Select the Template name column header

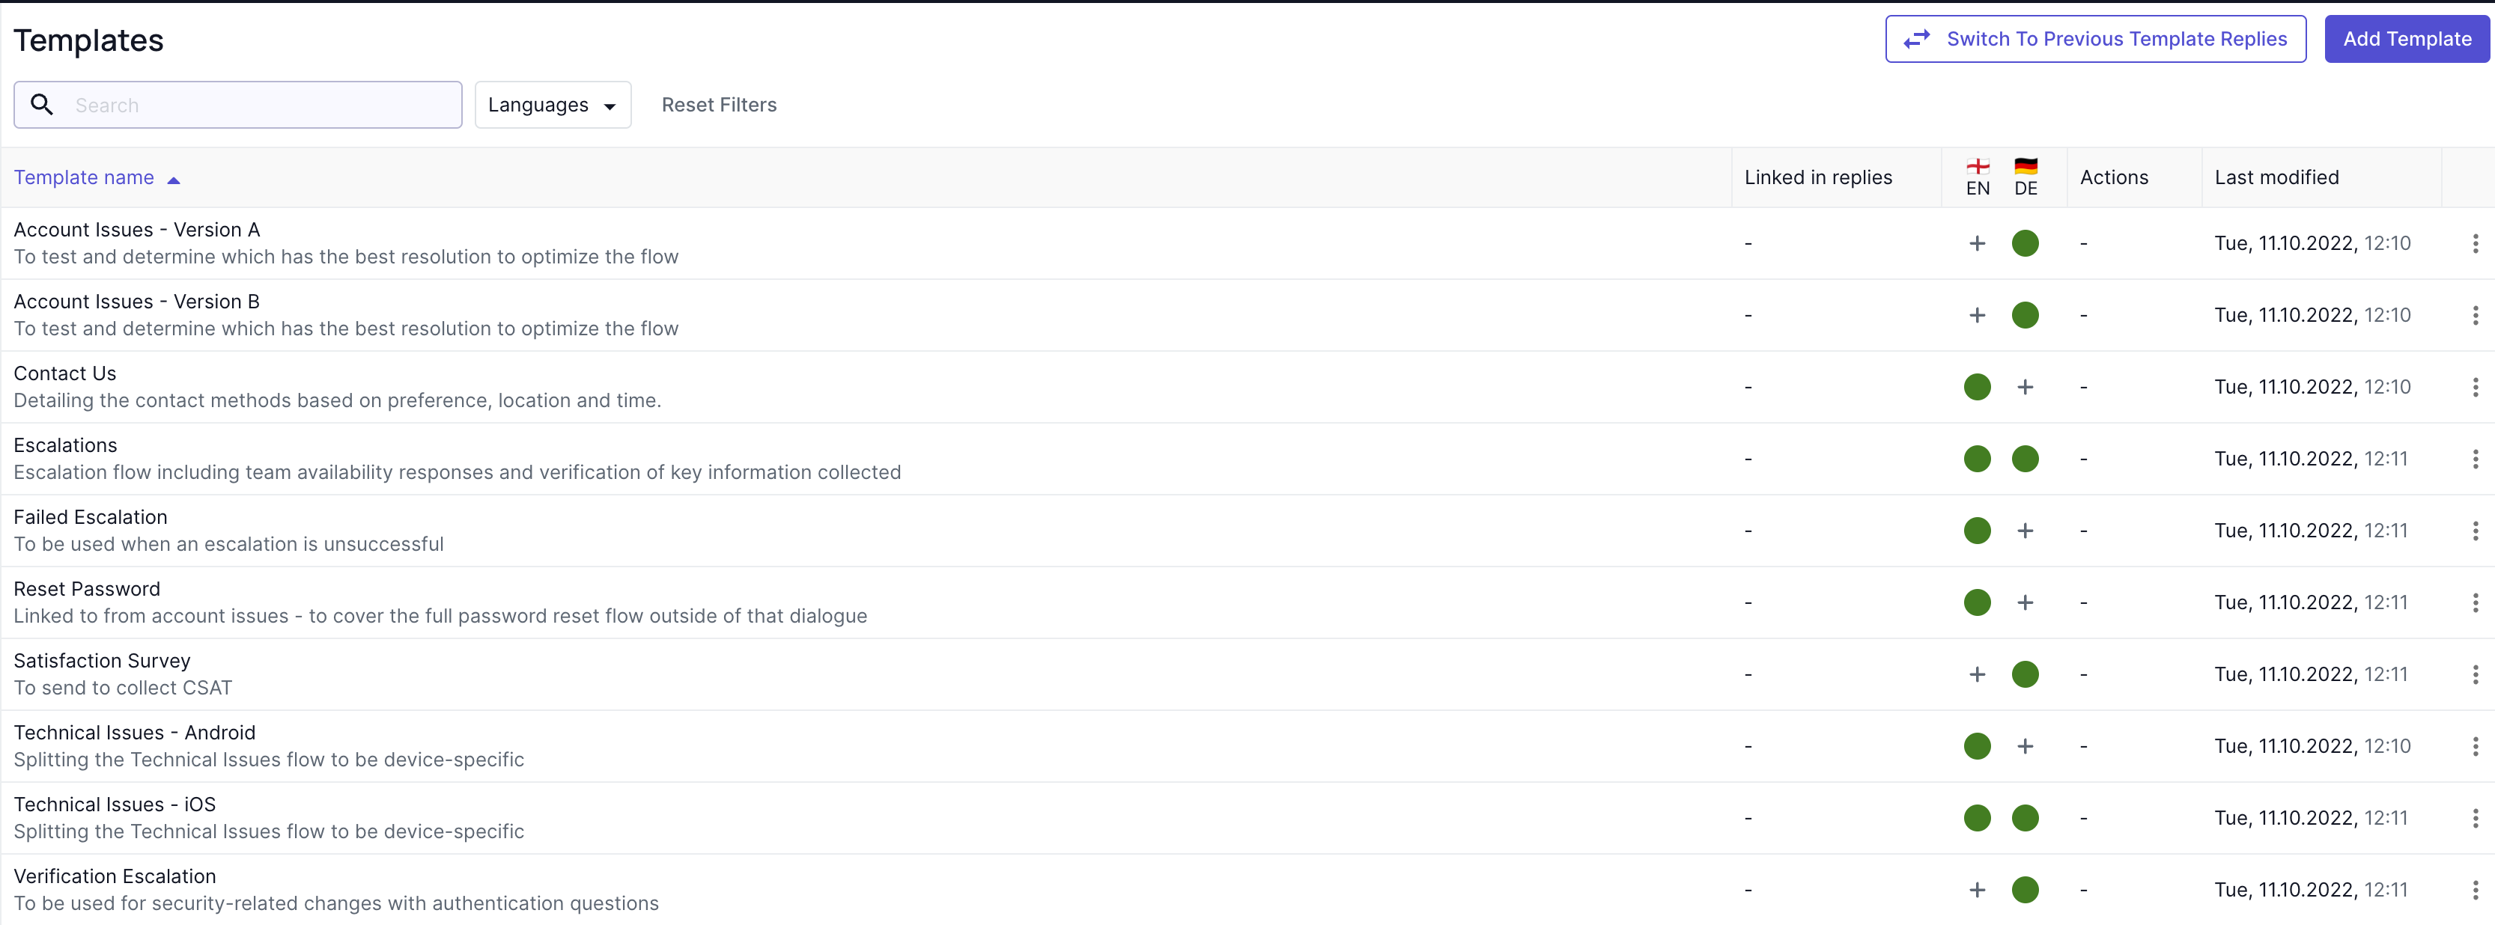[x=96, y=177]
